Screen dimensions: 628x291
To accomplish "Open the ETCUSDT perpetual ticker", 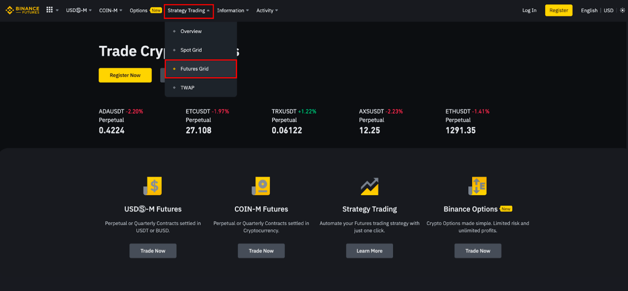I will coord(207,121).
